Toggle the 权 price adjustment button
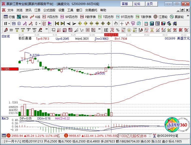The image size is (191, 145). (44, 23)
